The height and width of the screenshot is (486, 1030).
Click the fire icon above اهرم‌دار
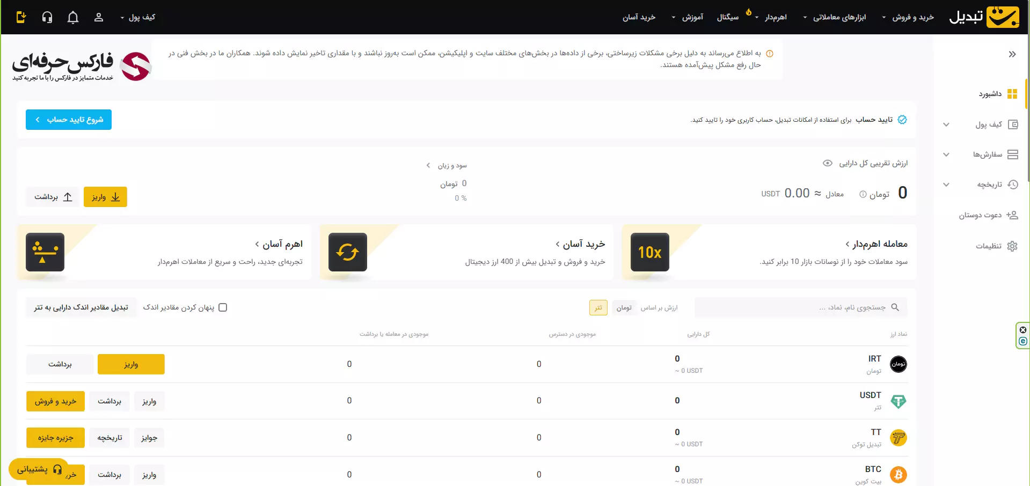(749, 11)
